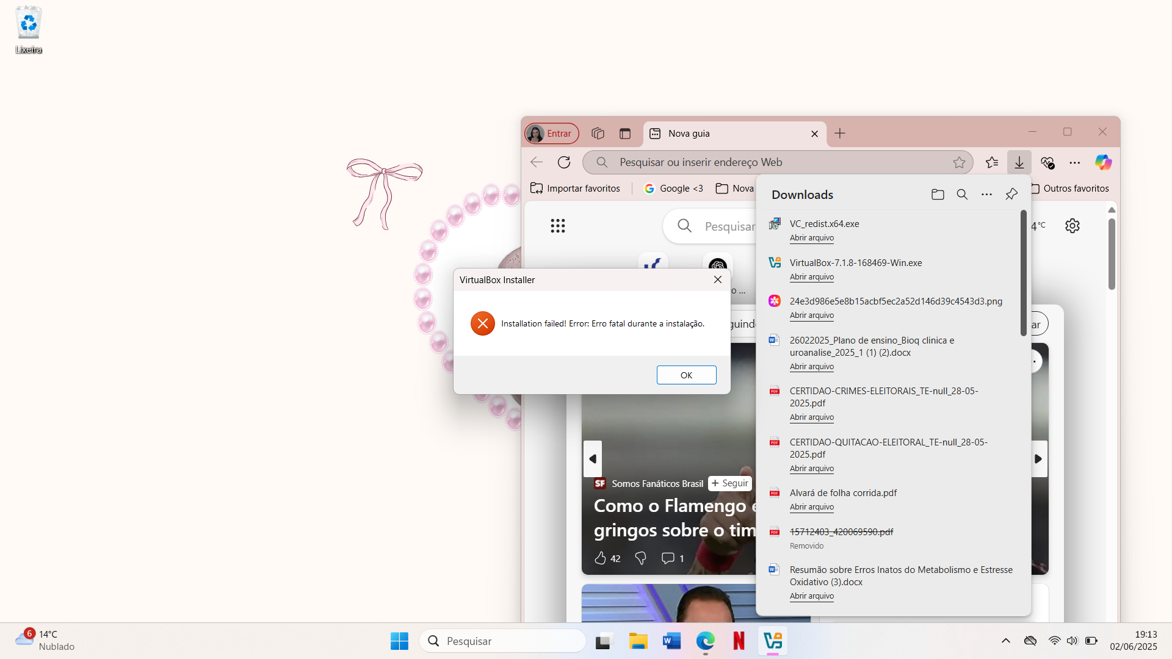Add this page to favorites star
Image resolution: width=1172 pixels, height=659 pixels.
959,162
